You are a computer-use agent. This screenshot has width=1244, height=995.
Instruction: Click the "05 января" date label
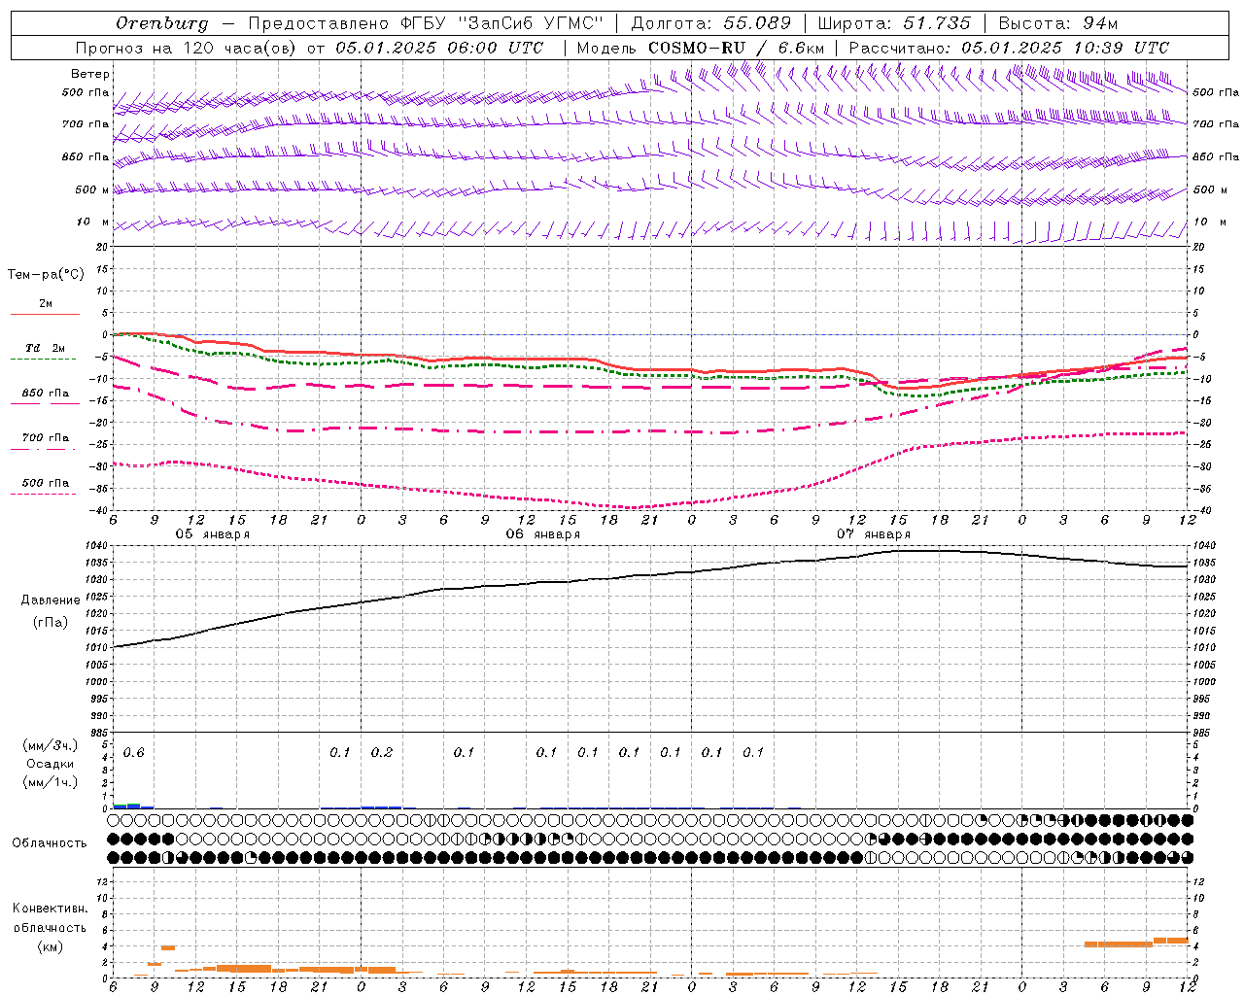click(x=212, y=534)
